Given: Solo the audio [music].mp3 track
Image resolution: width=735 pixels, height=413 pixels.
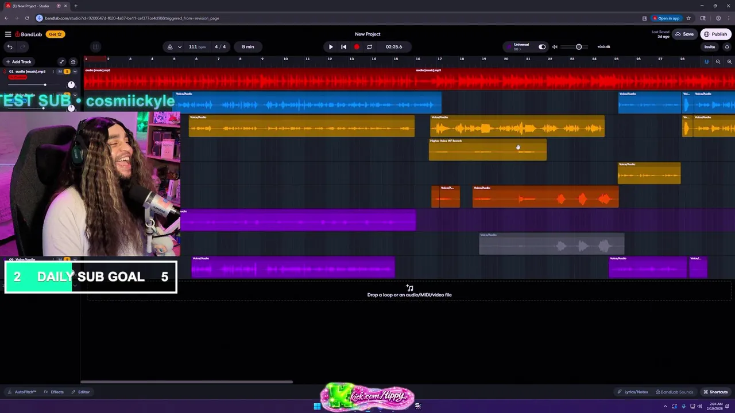Looking at the screenshot, I should (x=67, y=72).
